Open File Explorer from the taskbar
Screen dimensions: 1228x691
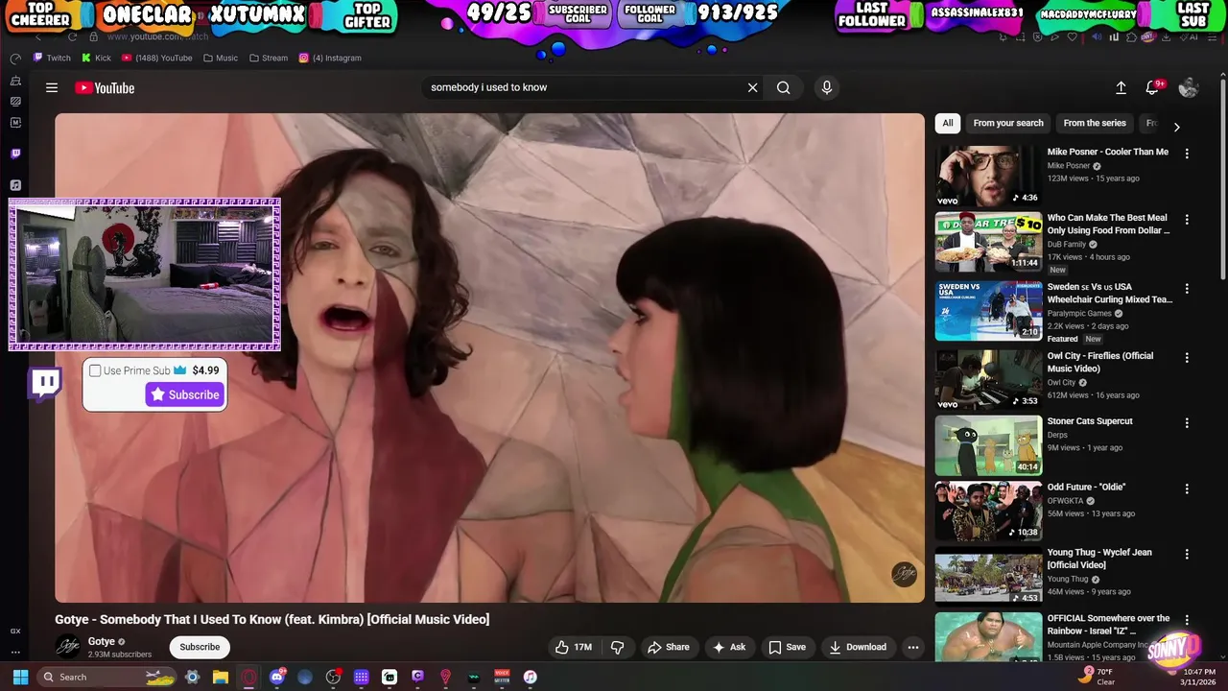pyautogui.click(x=221, y=677)
